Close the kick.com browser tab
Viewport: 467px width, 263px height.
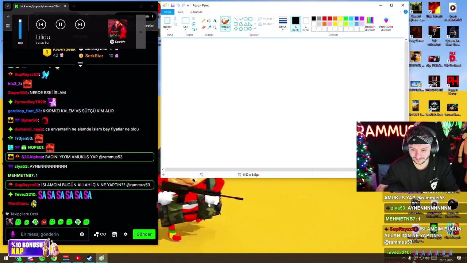tap(65, 6)
